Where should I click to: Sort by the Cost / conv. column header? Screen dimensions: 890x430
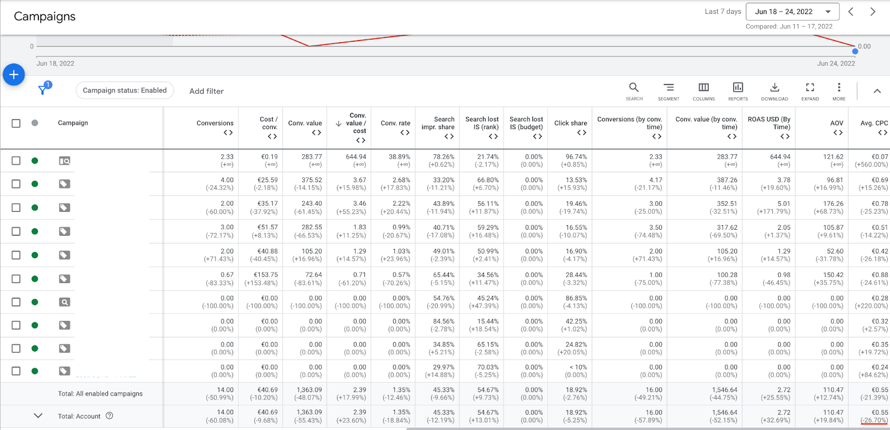click(x=269, y=123)
